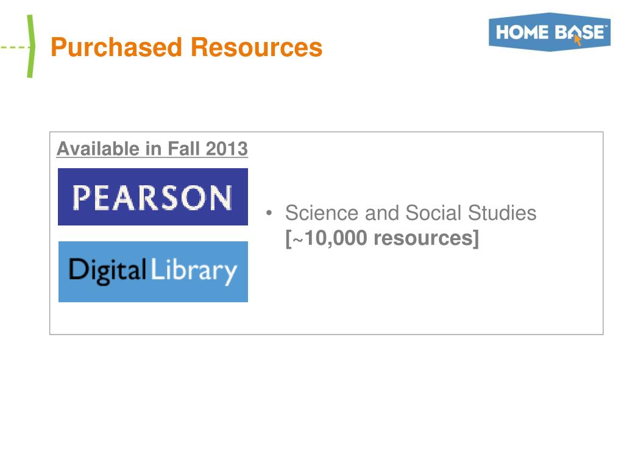Click the word Resources in orange title
Image resolution: width=624 pixels, height=468 pixels.
pyautogui.click(x=257, y=48)
